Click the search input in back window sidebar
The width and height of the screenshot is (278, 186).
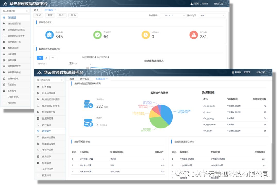click(x=15, y=11)
